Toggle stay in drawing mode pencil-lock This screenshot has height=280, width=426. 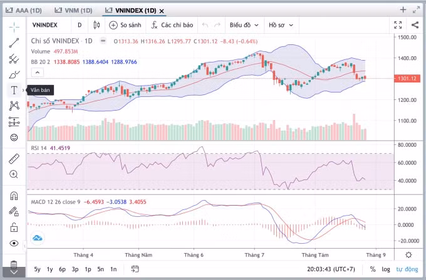14,211
